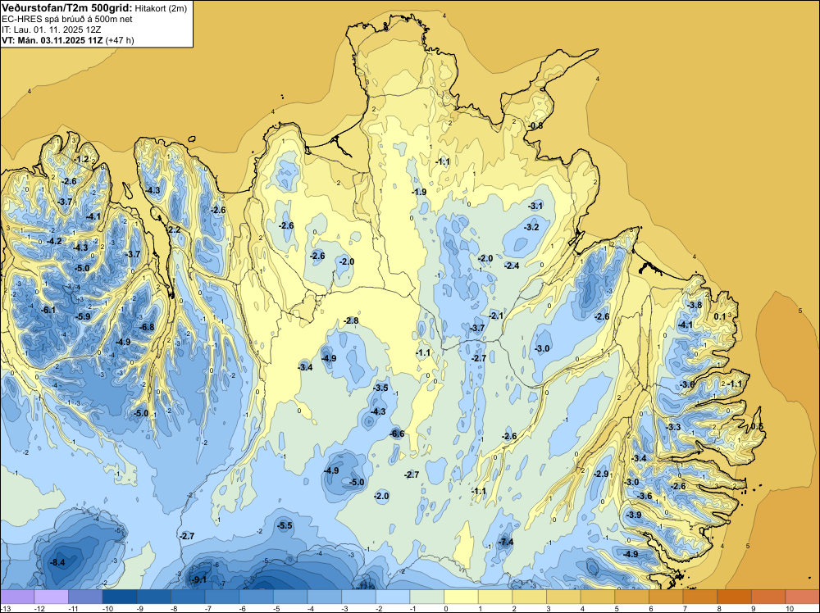Click the -2.8 temperature value
This screenshot has height=613, width=820.
tap(352, 320)
